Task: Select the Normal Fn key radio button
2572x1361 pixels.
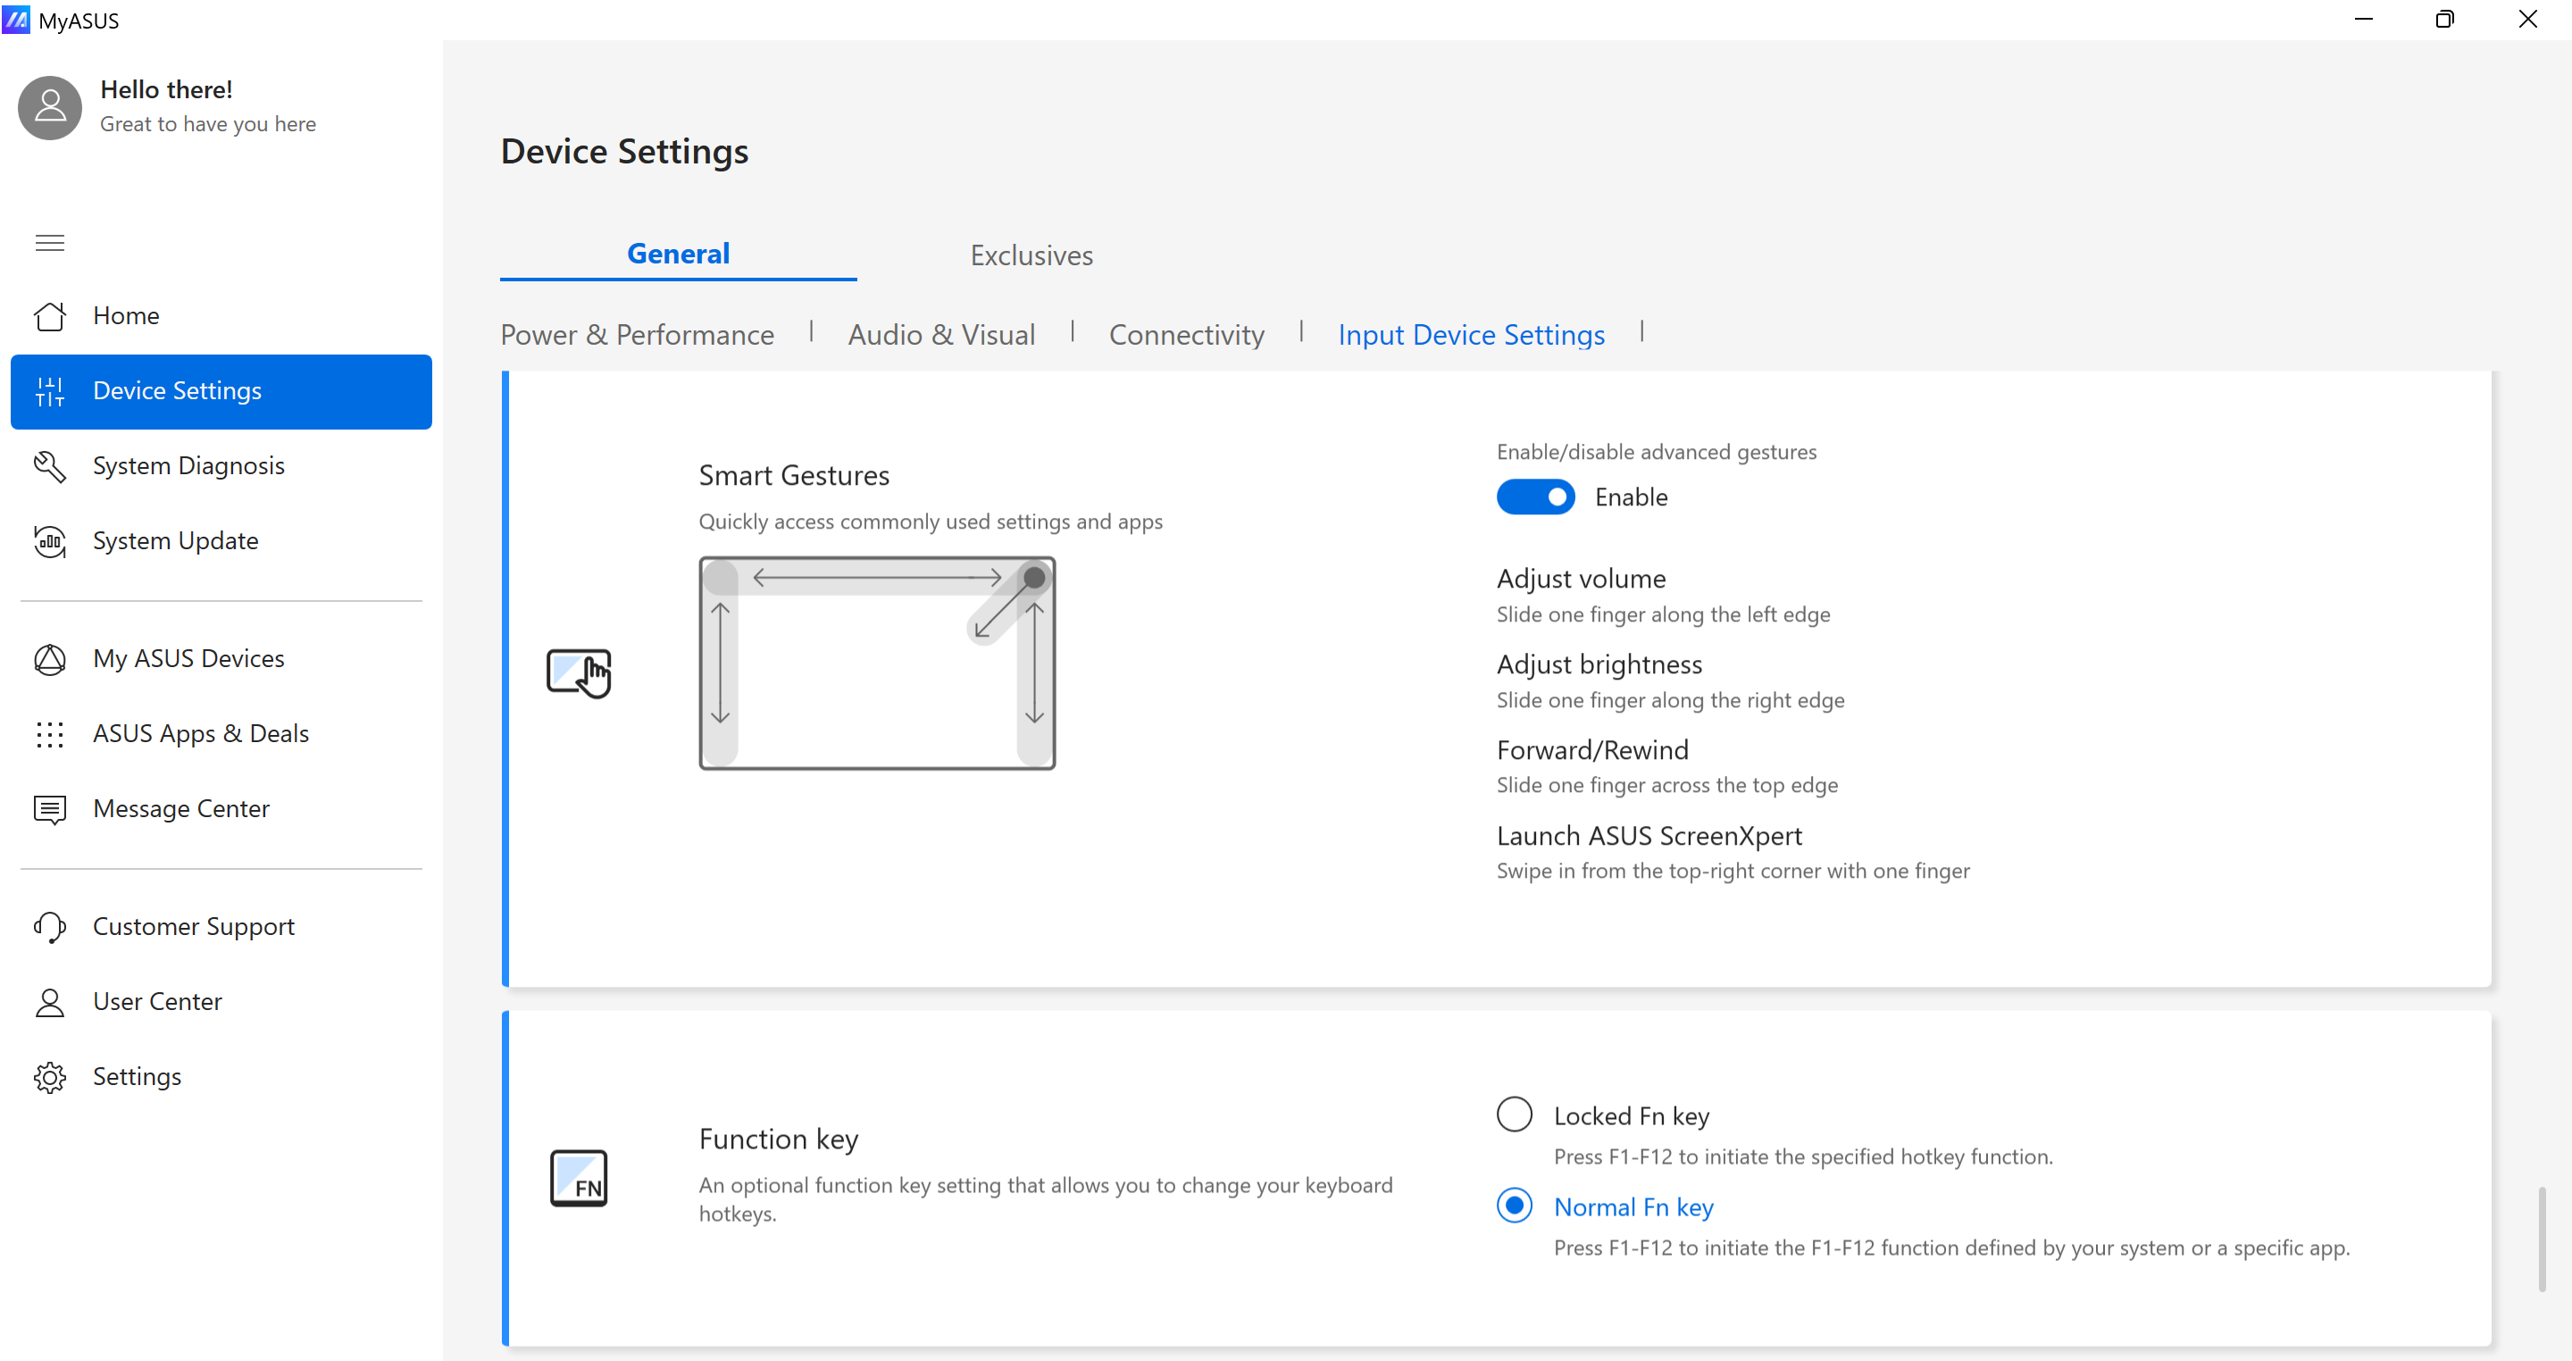Action: [1512, 1207]
